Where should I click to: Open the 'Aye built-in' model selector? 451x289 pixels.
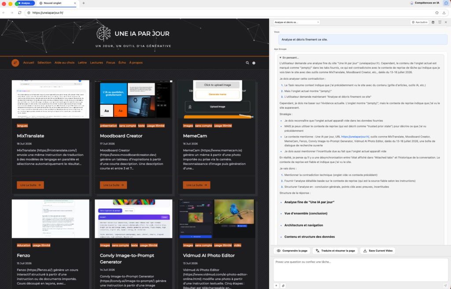tap(420, 22)
